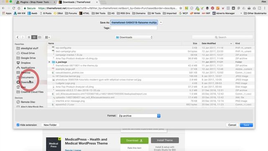Navigate back in the save dialog

coord(18,37)
